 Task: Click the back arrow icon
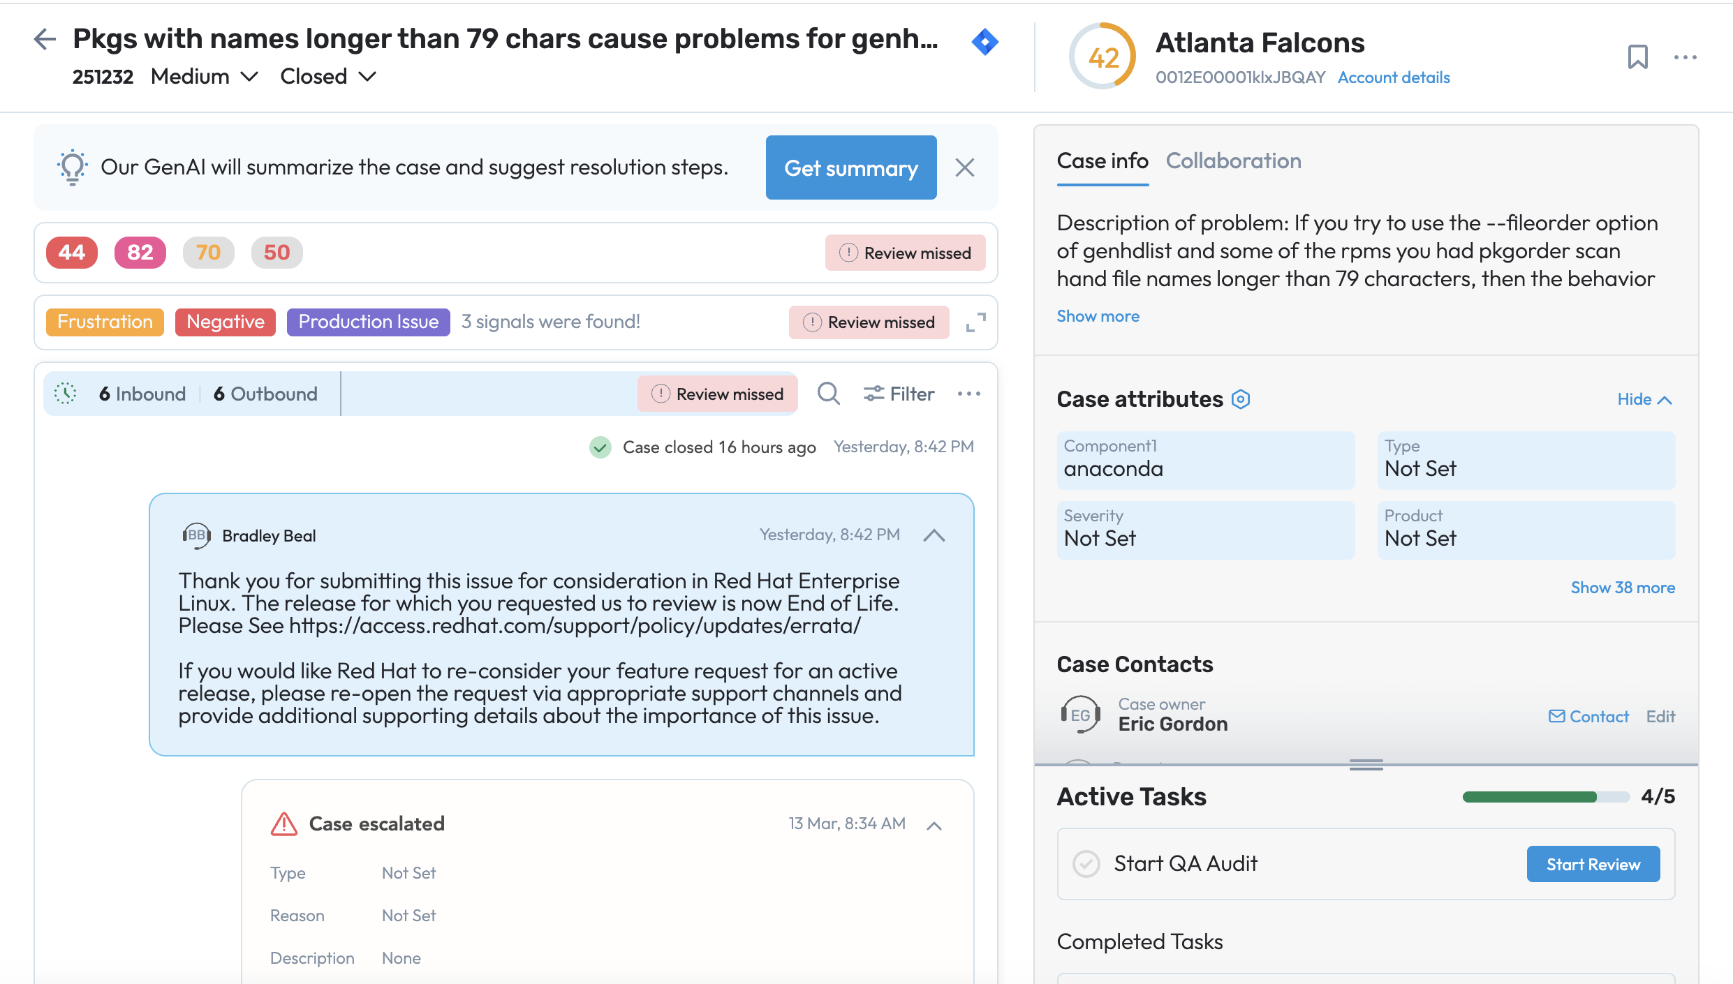[x=45, y=39]
